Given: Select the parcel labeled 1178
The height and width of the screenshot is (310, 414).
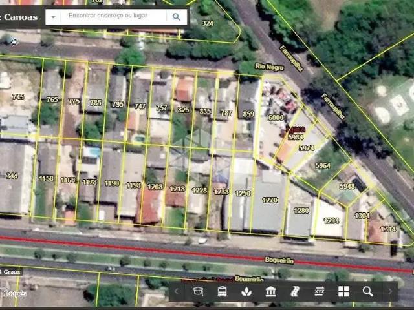Looking at the screenshot, I should pos(89,182).
